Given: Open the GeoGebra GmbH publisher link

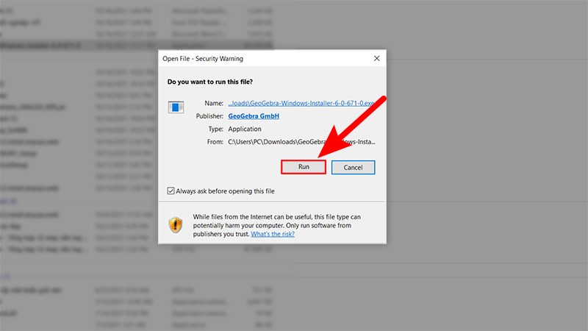Looking at the screenshot, I should (x=253, y=116).
